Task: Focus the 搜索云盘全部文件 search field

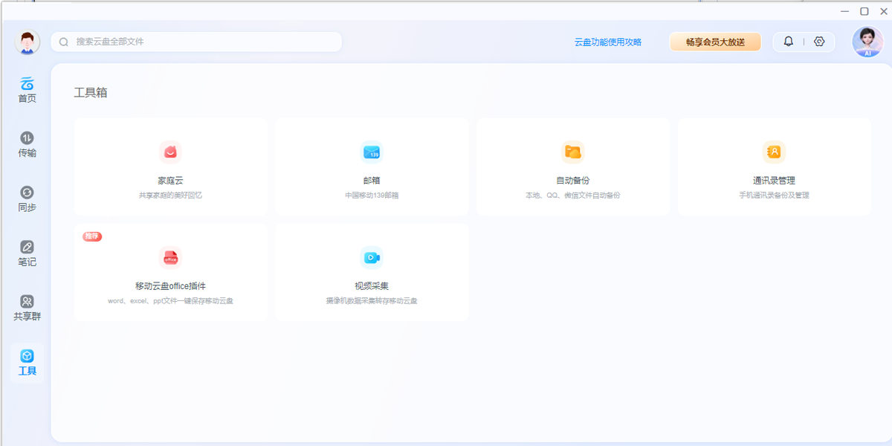Action: [201, 42]
